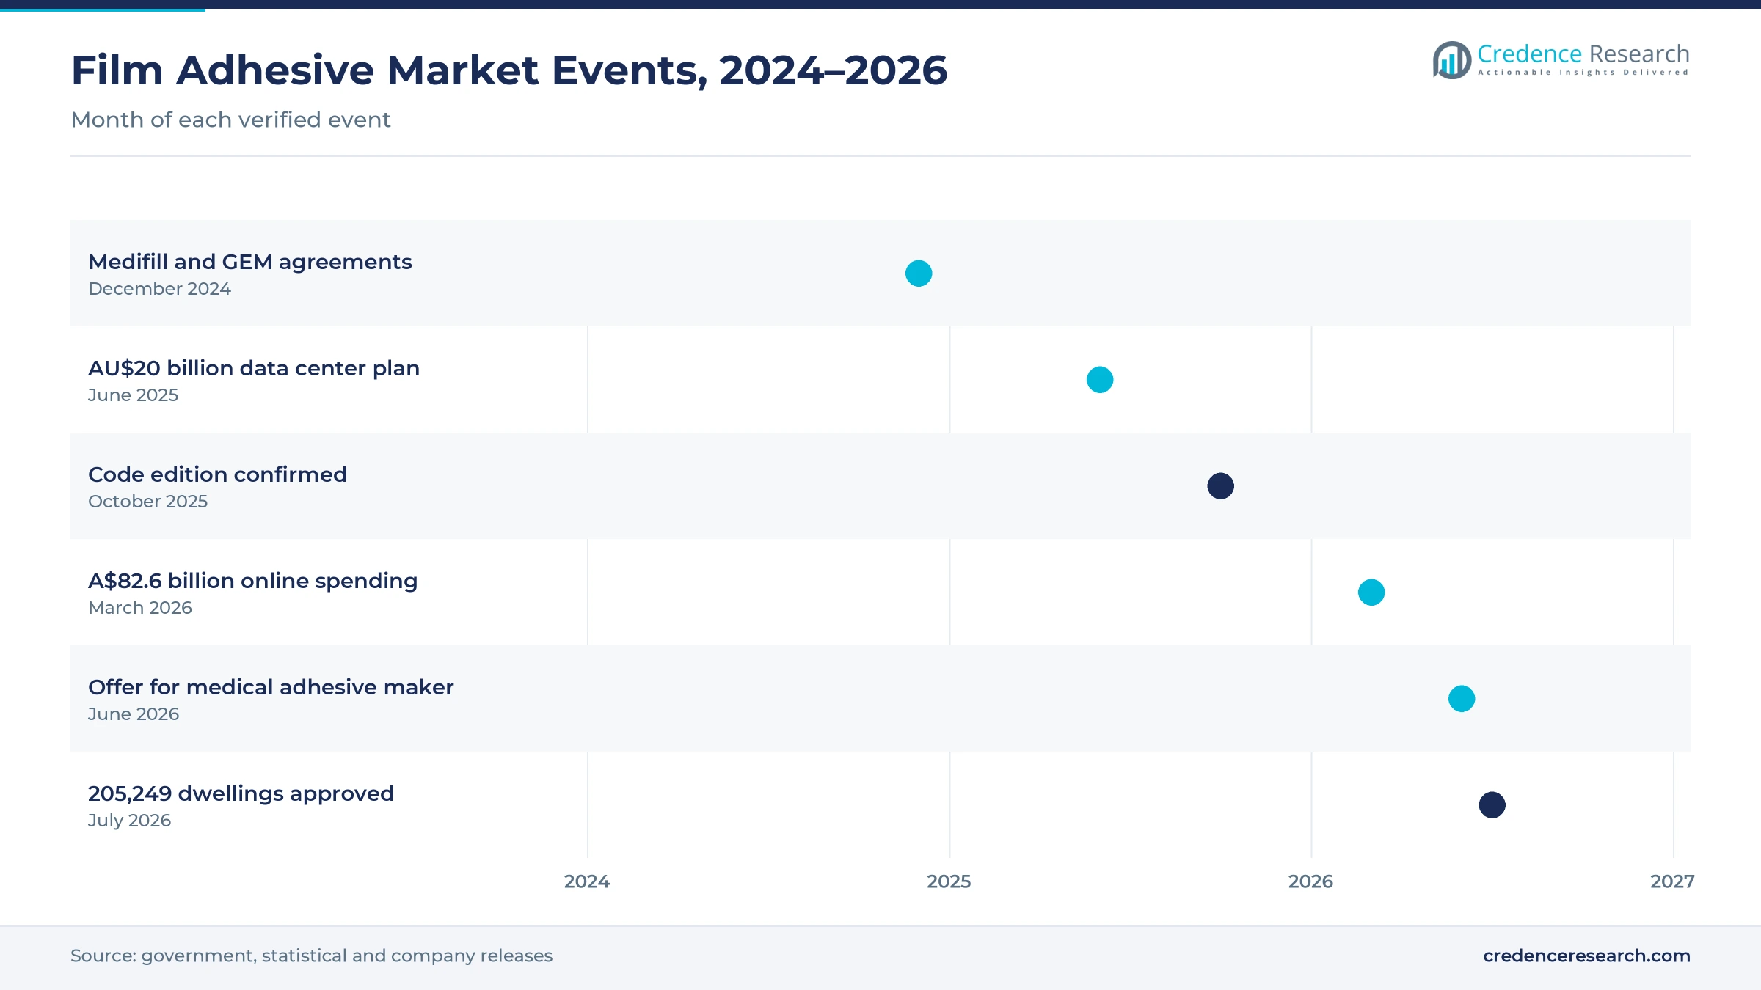Click the '205,249 dwellings approved' label

[x=241, y=793]
